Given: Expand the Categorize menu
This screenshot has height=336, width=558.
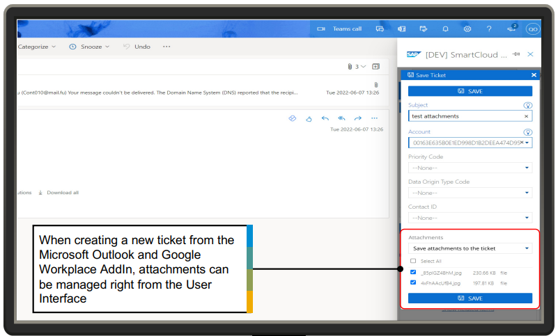Looking at the screenshot, I should [37, 47].
